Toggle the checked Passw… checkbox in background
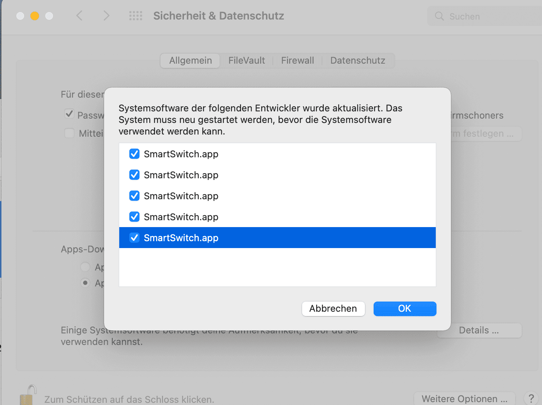 [x=69, y=114]
